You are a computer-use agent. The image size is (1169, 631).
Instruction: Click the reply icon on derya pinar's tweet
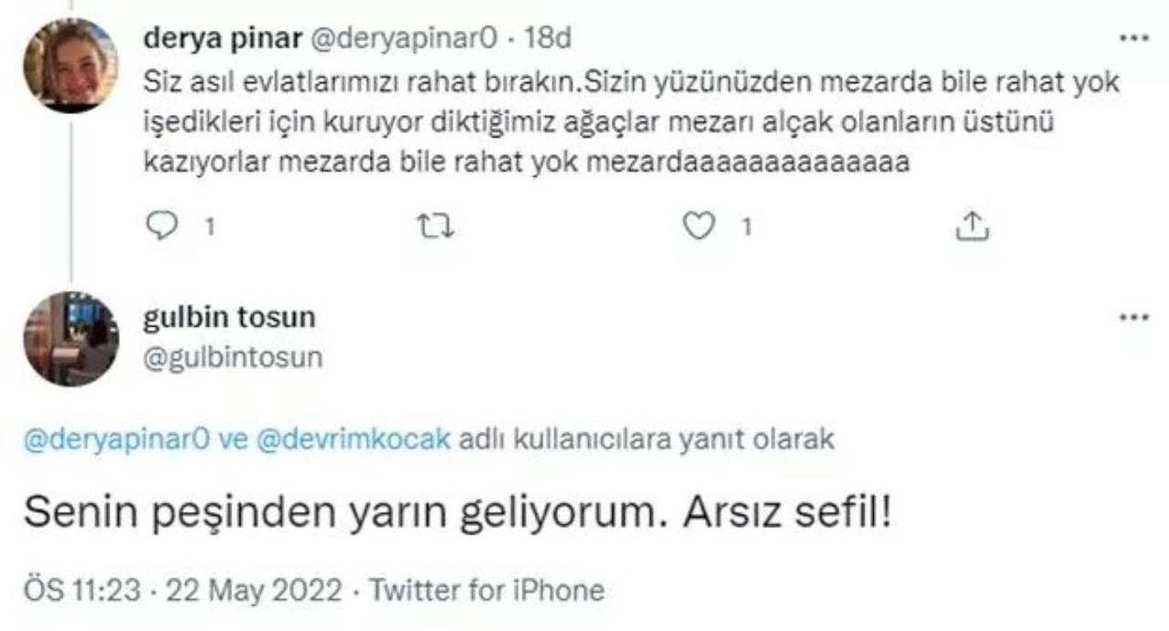(x=163, y=227)
